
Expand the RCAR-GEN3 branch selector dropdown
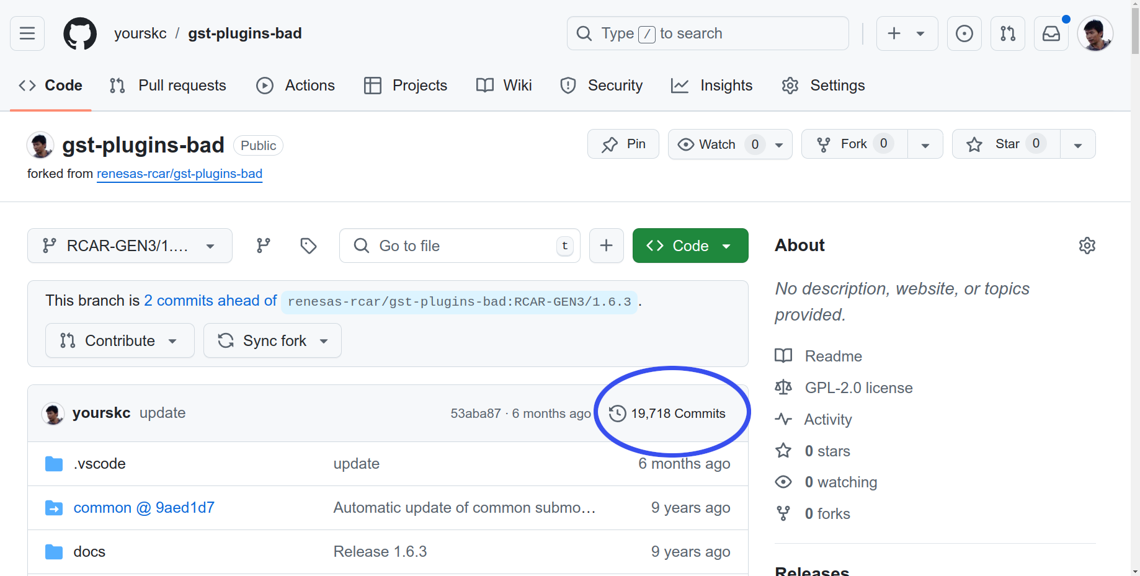coord(130,246)
